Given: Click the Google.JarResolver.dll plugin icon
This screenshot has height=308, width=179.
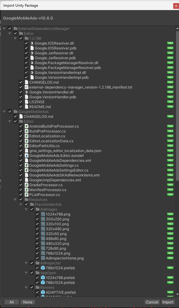Looking at the screenshot, I should [32, 53].
